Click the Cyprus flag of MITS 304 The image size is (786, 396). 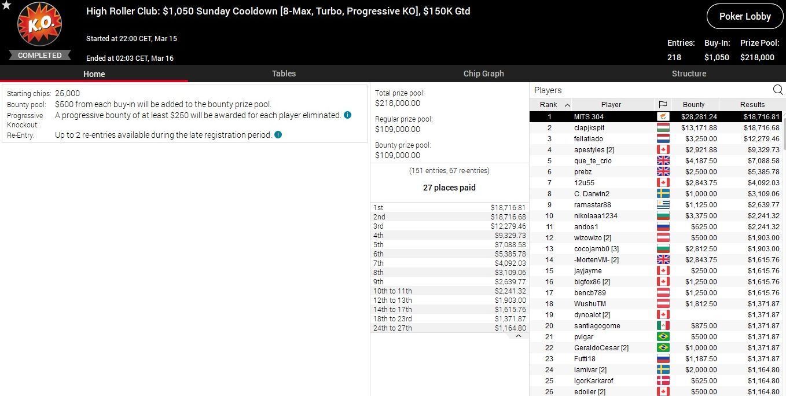(x=663, y=117)
